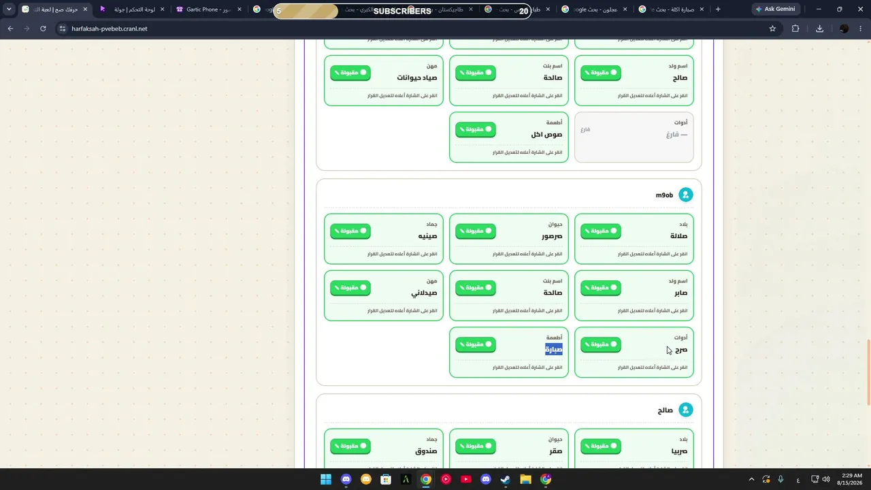Toggle the مقبولة badge for صربيا

(x=601, y=446)
